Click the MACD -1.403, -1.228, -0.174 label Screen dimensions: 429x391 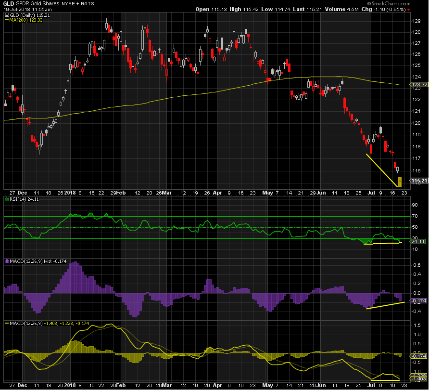point(49,323)
